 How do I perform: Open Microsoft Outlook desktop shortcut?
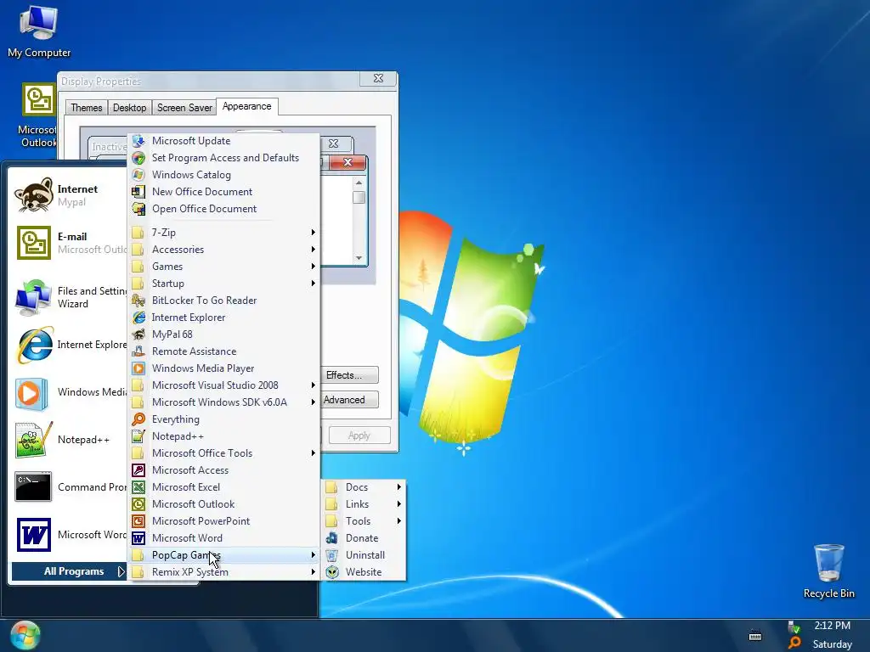pos(37,115)
